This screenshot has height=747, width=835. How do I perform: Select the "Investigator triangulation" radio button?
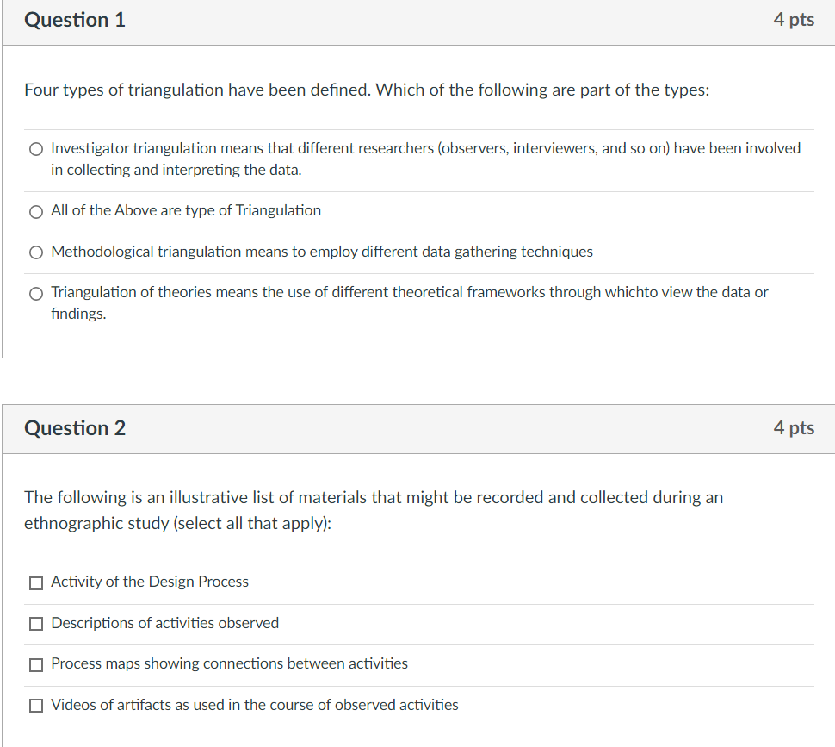coord(35,148)
